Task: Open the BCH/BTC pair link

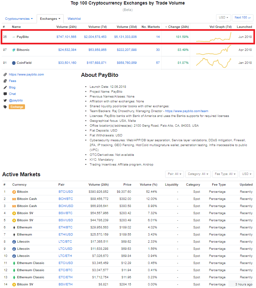Action: 66,199
